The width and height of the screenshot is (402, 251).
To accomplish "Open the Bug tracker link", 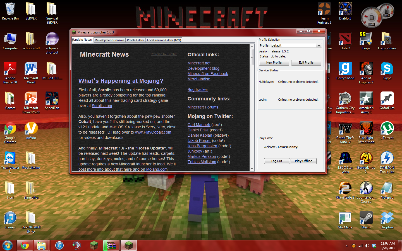I will pyautogui.click(x=198, y=90).
